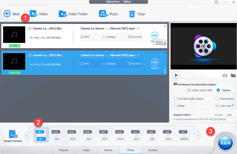
Task: Enable Deinterlacing
Action: 217,99
